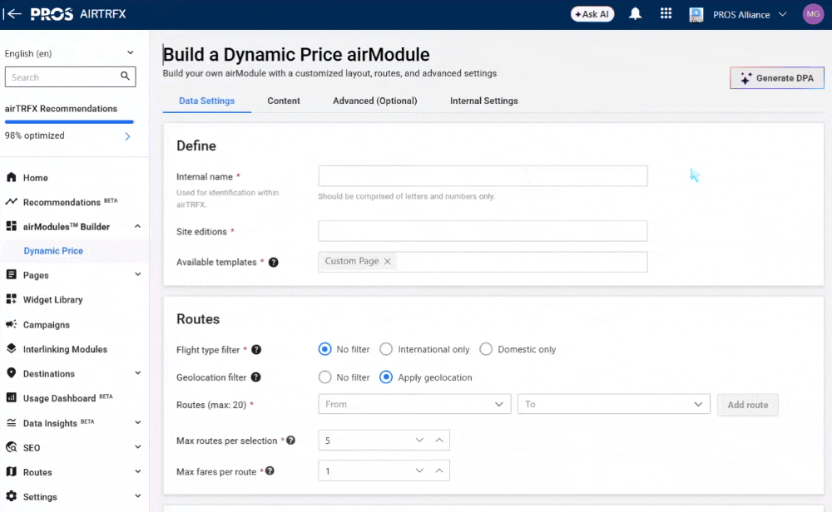Click the Interlinking Modules layers icon
Viewport: 832px width, 512px height.
[x=11, y=348]
